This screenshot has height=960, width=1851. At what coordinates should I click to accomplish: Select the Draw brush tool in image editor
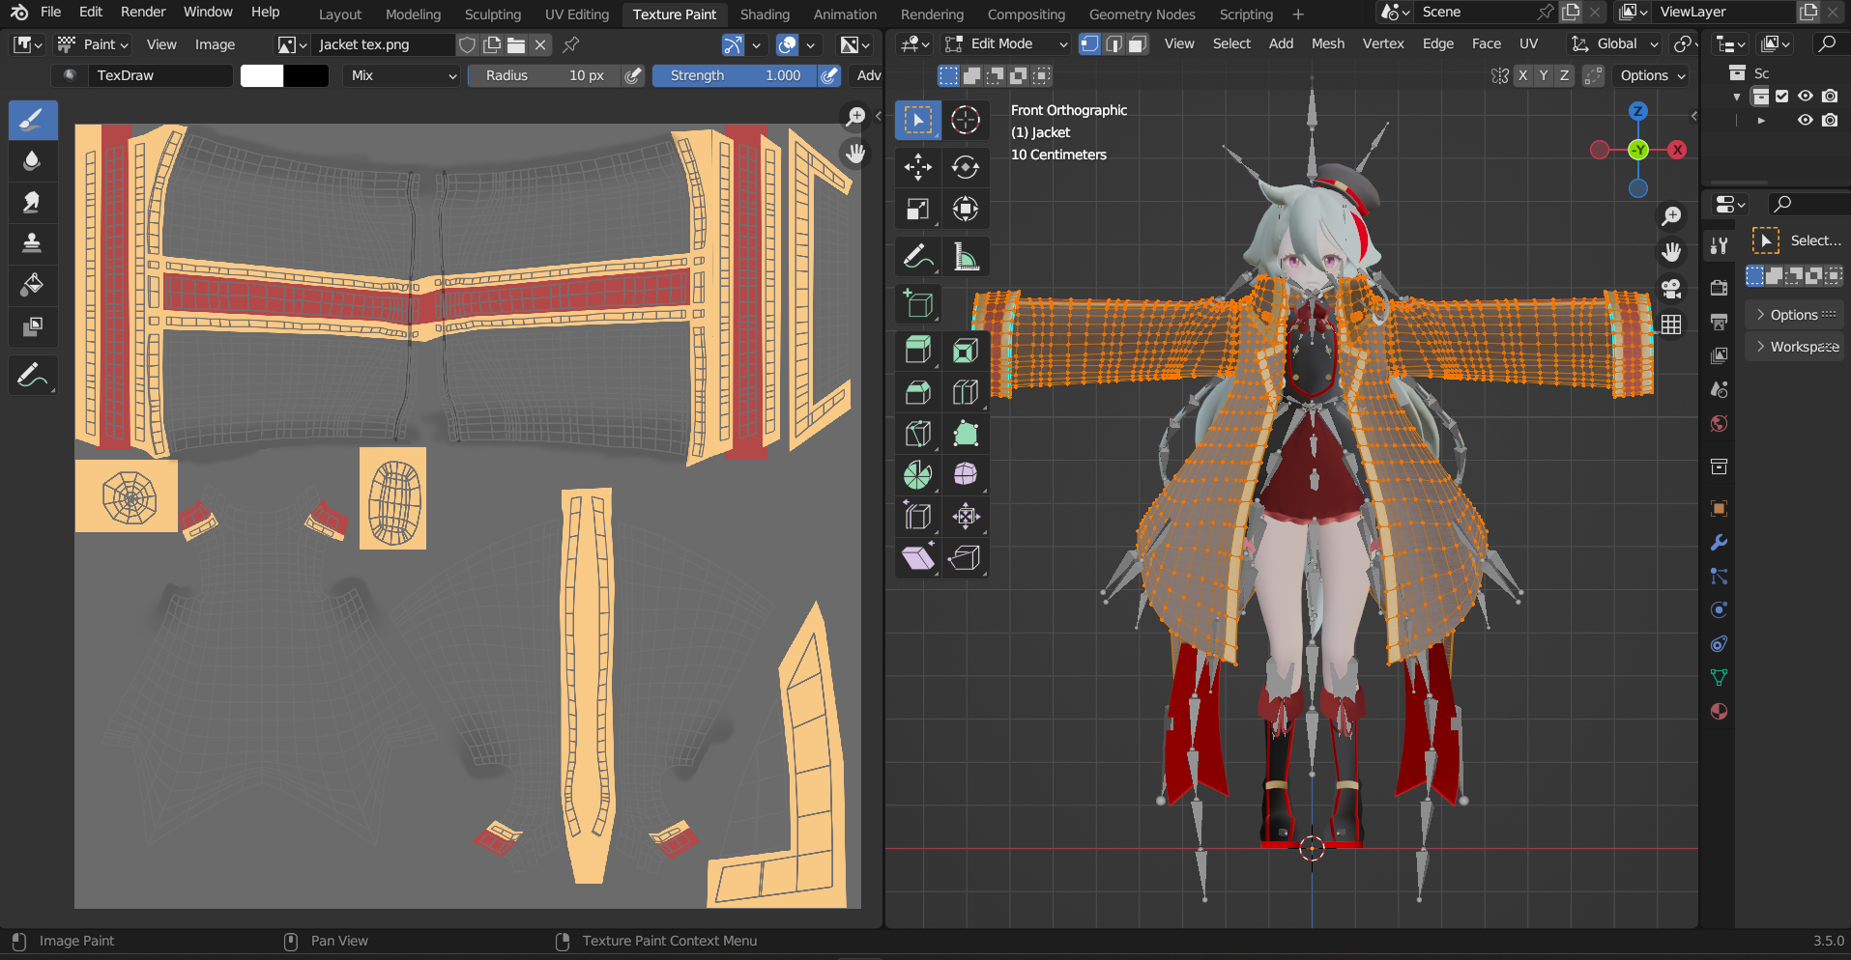pos(33,121)
